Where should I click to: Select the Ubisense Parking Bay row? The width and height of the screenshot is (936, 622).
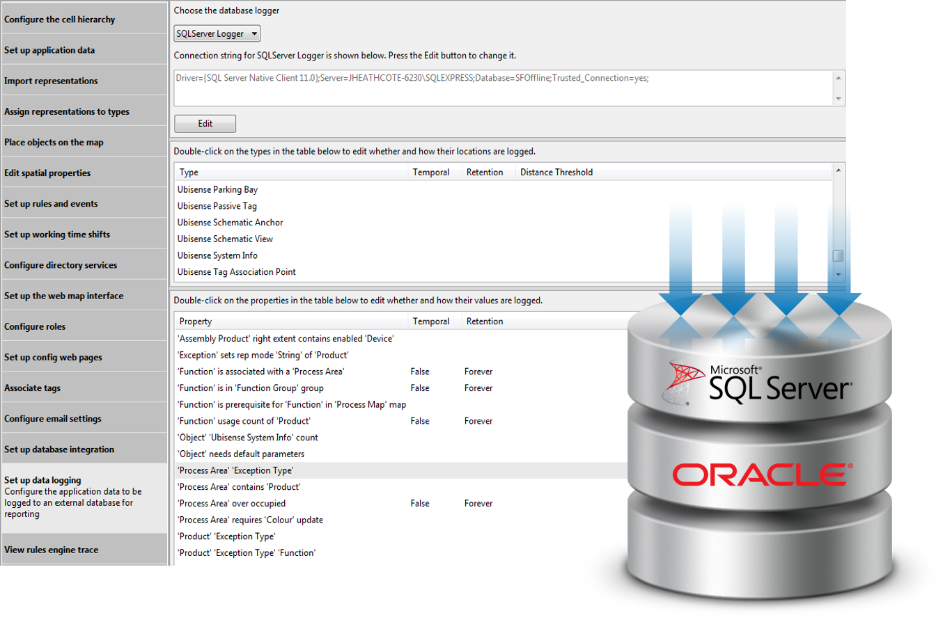(503, 189)
